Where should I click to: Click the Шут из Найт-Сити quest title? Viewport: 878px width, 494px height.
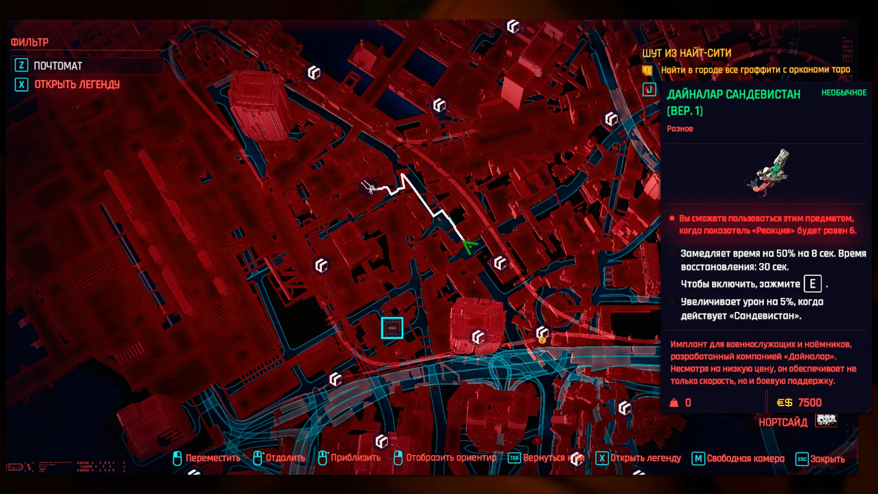686,53
